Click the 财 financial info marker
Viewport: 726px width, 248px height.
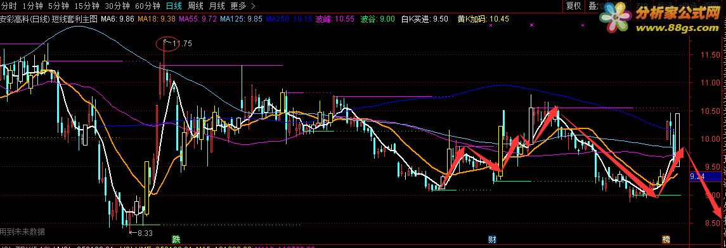(x=492, y=240)
